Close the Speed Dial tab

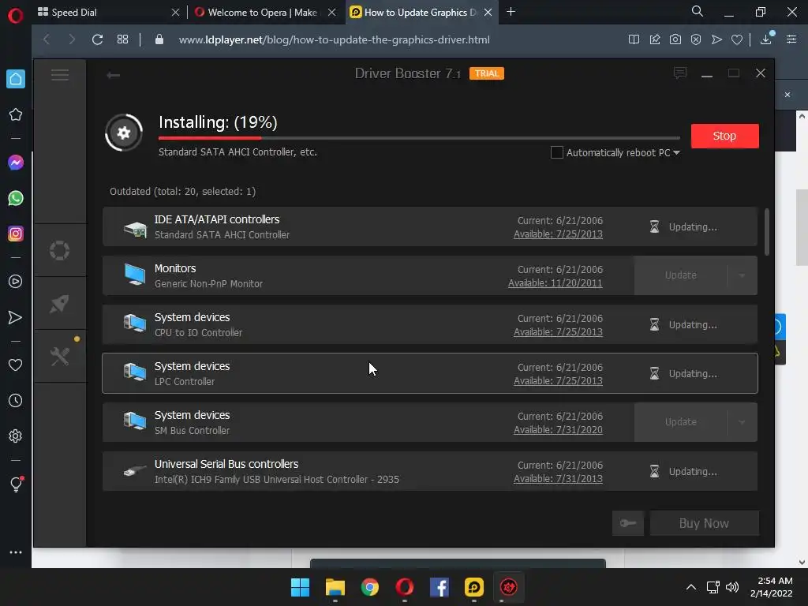[x=175, y=12]
